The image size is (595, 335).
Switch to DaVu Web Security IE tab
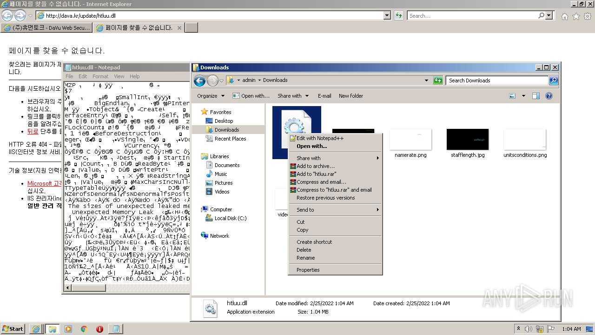[x=46, y=28]
